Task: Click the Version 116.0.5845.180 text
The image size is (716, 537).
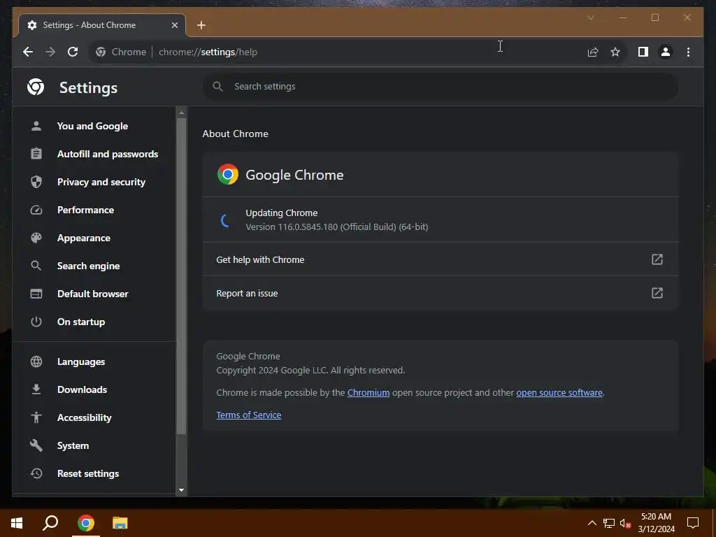Action: tap(336, 227)
